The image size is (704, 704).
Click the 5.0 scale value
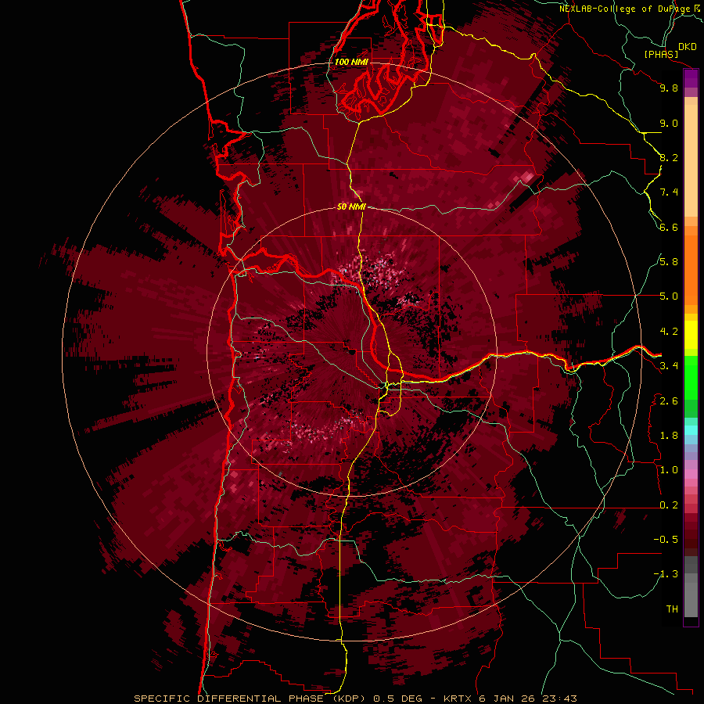coord(669,296)
